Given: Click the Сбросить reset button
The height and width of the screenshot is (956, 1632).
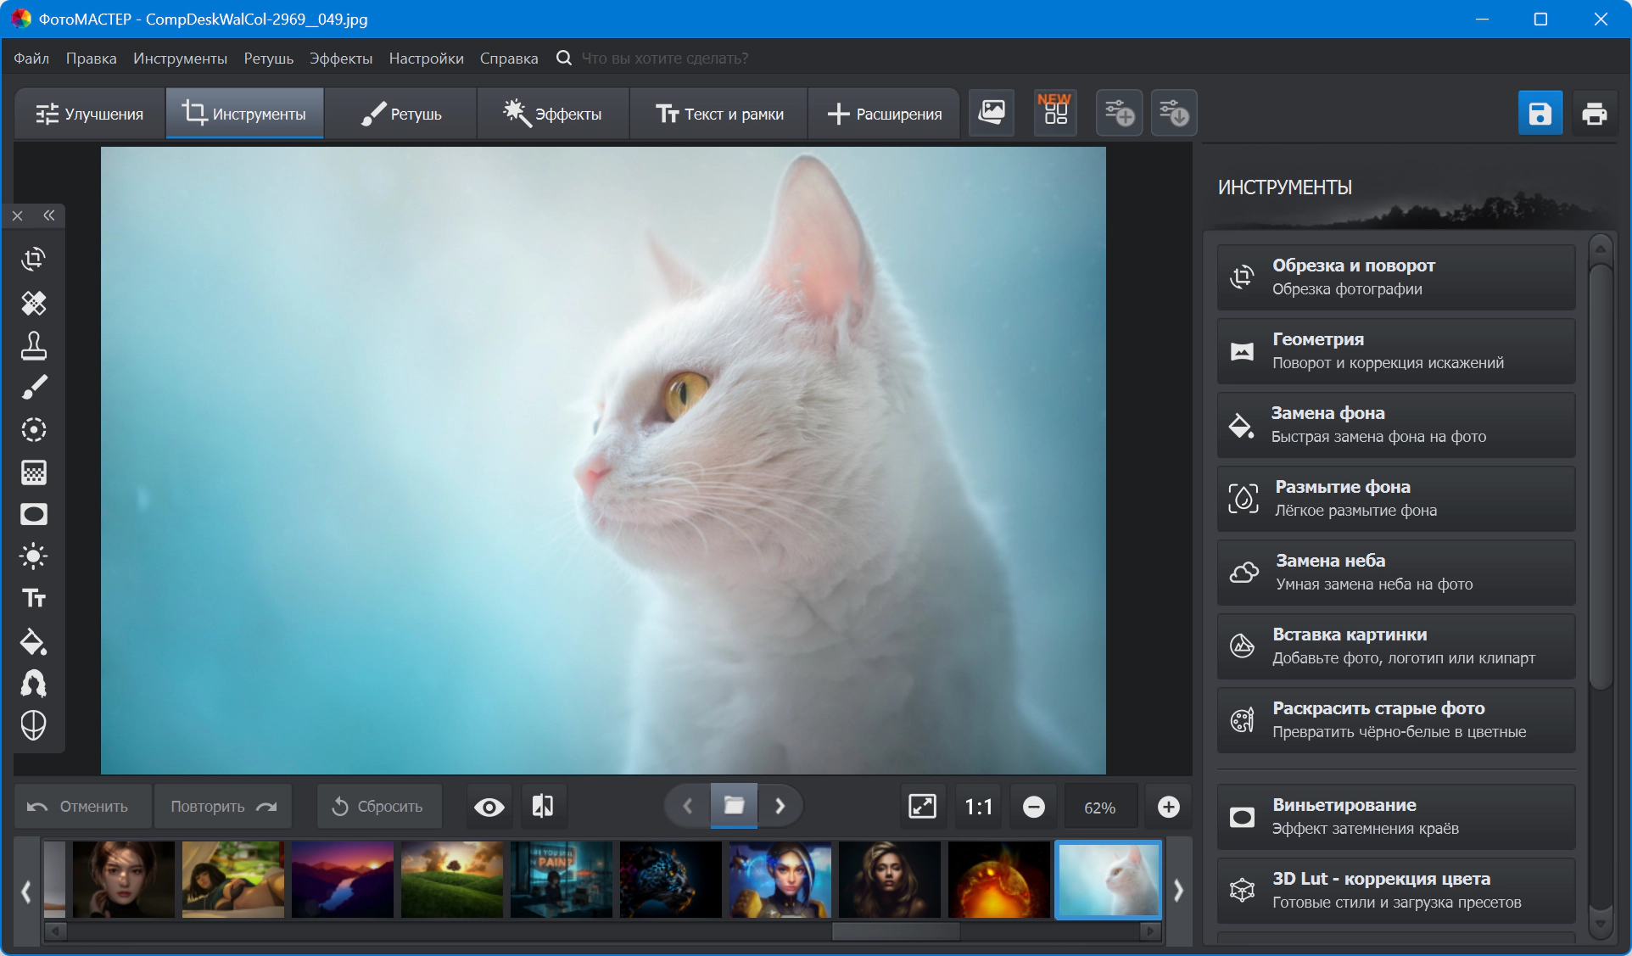Looking at the screenshot, I should 378,807.
